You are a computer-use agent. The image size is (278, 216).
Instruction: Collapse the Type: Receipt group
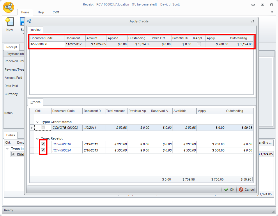[37, 139]
